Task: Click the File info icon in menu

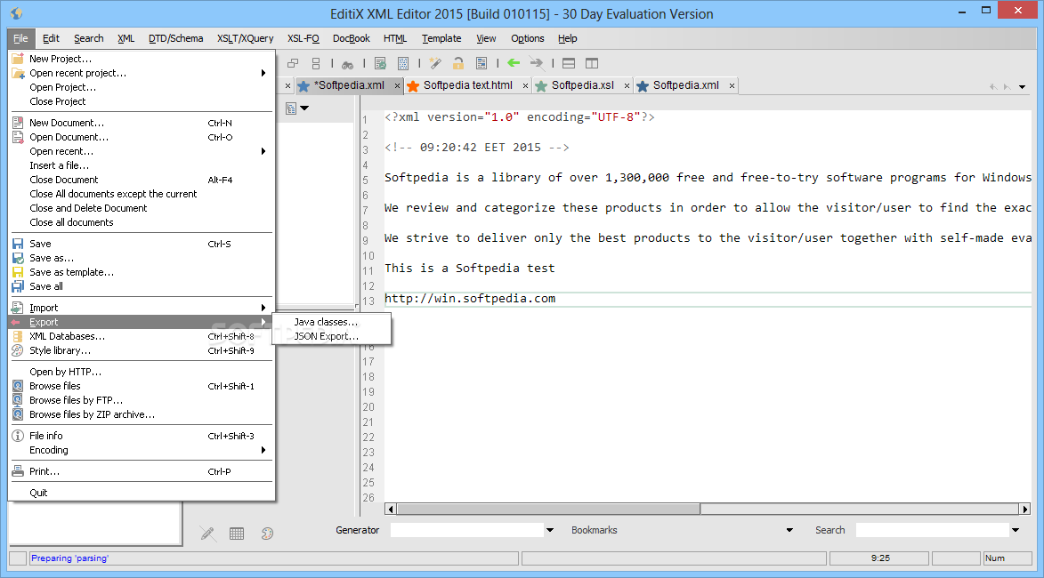Action: click(18, 436)
